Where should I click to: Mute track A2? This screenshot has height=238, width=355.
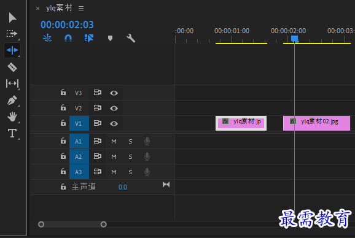click(114, 157)
